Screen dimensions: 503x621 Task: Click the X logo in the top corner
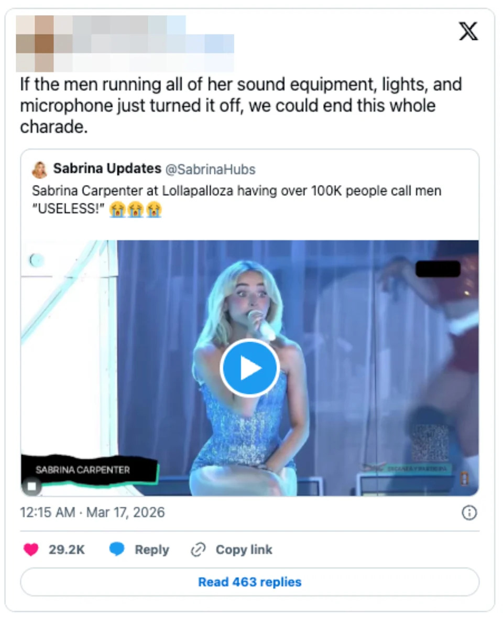469,31
